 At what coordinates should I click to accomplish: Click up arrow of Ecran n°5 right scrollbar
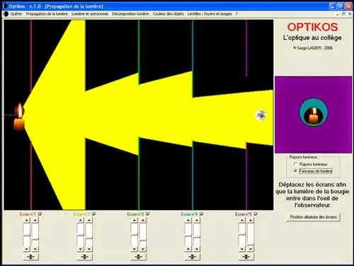pos(251,221)
